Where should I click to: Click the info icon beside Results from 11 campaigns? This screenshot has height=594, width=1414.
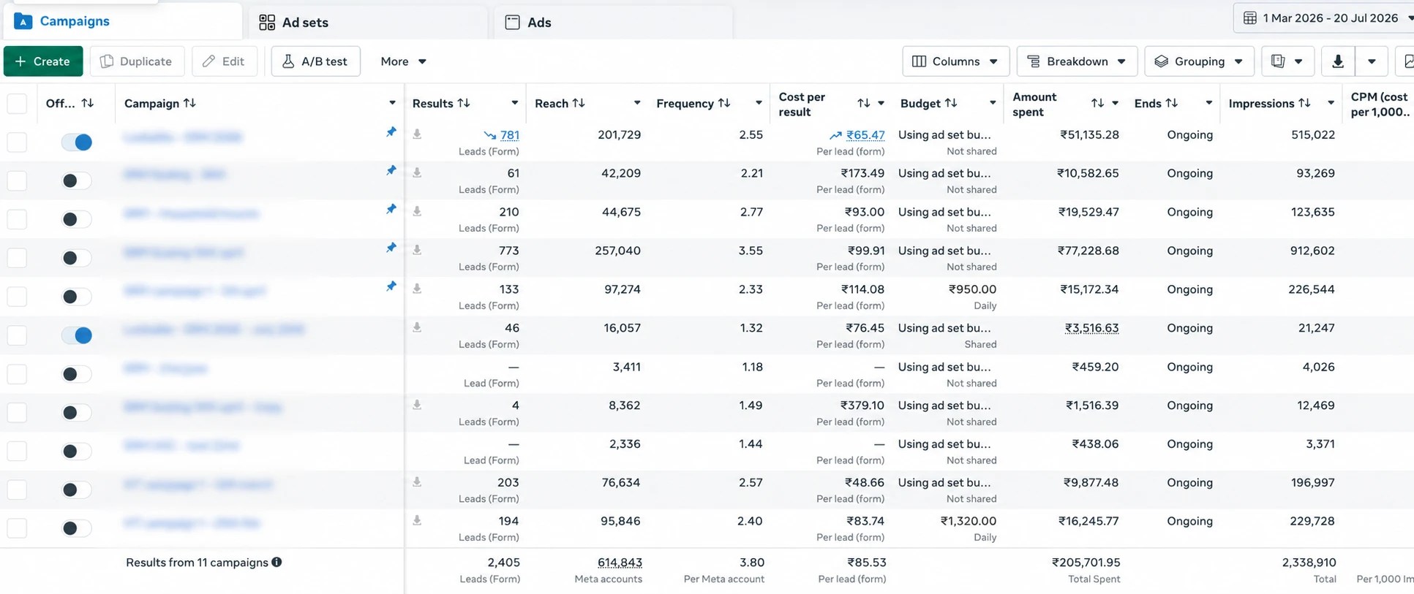tap(277, 562)
